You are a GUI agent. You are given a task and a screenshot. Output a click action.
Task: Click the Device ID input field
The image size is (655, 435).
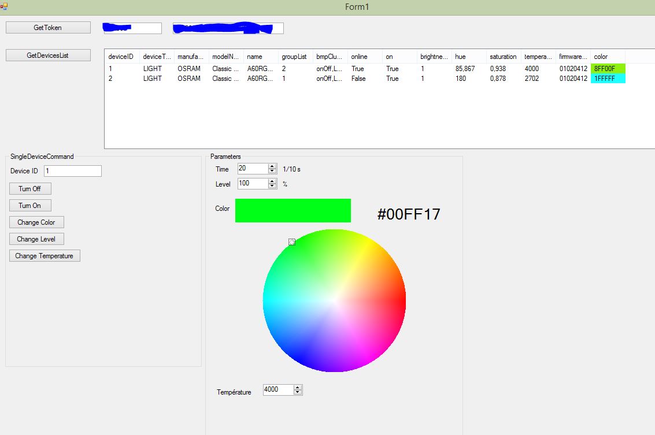click(73, 171)
